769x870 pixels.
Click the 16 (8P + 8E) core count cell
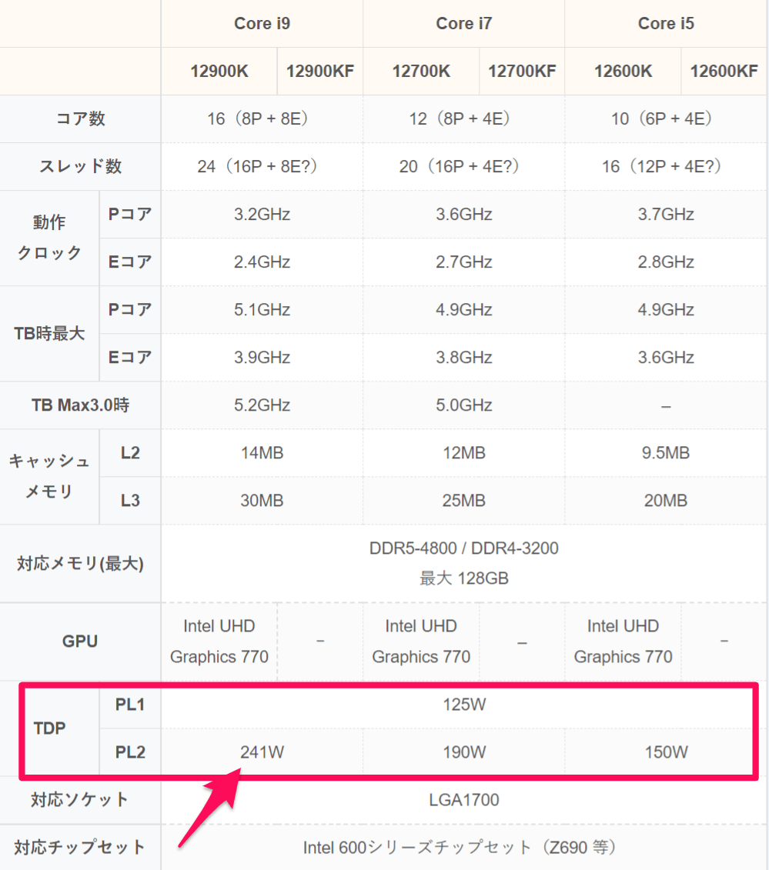coord(262,118)
